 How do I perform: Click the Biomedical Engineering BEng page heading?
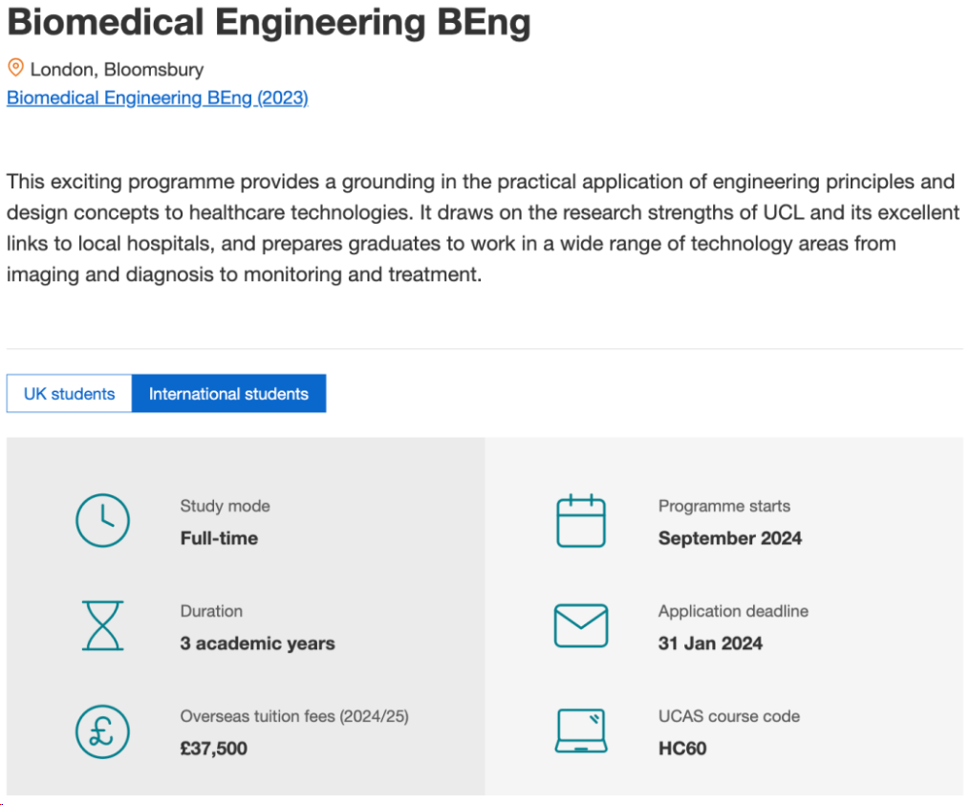(269, 23)
